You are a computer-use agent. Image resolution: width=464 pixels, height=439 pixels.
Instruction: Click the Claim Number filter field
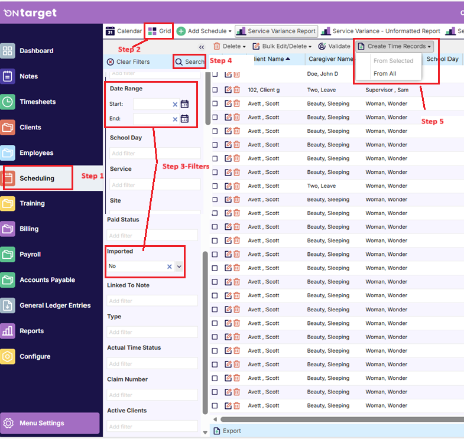[152, 395]
